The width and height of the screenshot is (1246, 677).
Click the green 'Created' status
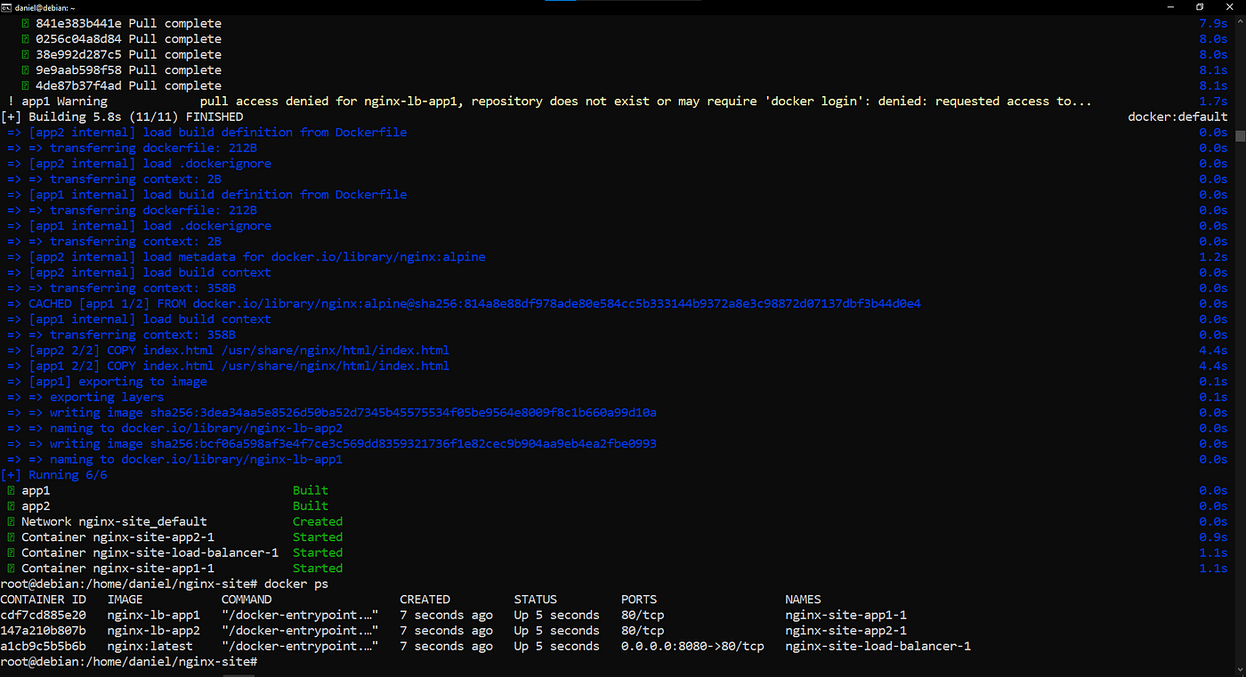[318, 521]
